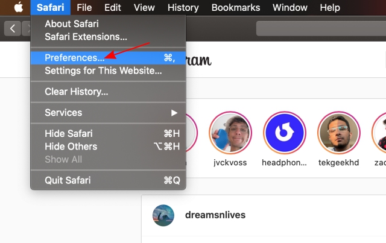Image resolution: width=386 pixels, height=243 pixels.
Task: Select Clear History… item
Action: click(x=108, y=92)
